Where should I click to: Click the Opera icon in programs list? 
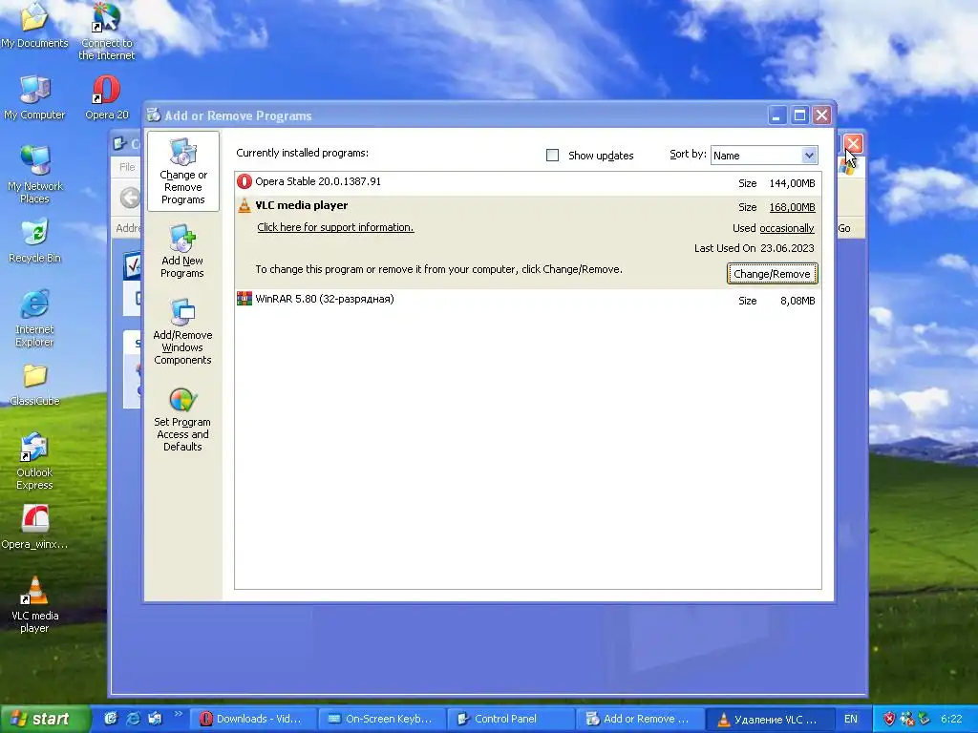coord(244,182)
